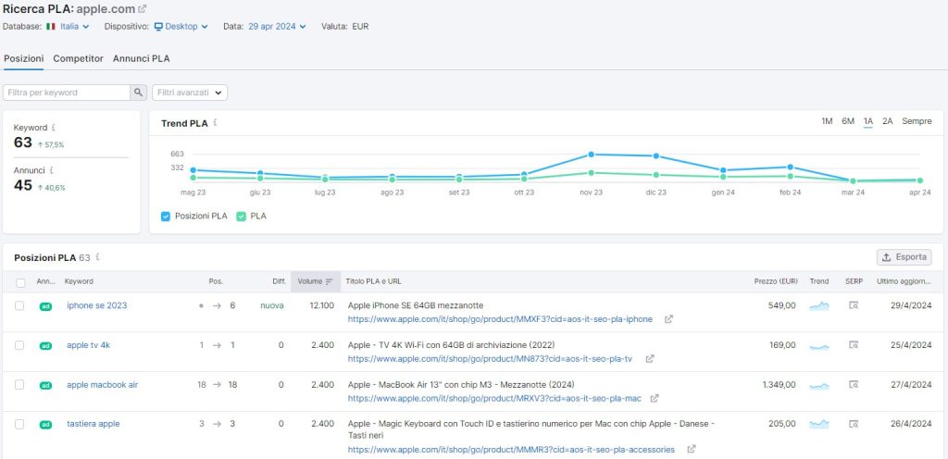Click price value 1.349,00
Image resolution: width=948 pixels, height=459 pixels.
coord(780,385)
